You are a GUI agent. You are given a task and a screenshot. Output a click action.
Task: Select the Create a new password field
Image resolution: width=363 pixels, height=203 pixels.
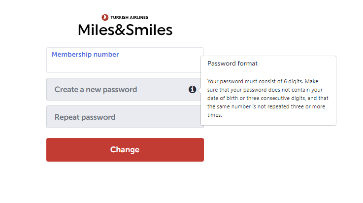(x=118, y=89)
